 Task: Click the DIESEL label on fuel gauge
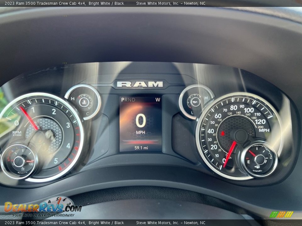(x=257, y=171)
